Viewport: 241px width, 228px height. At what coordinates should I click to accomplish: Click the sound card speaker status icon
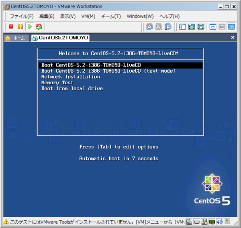click(x=220, y=222)
